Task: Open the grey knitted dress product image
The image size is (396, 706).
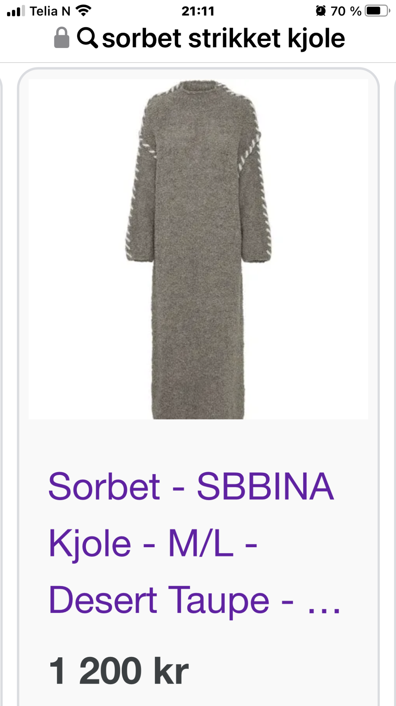Action: tap(198, 249)
